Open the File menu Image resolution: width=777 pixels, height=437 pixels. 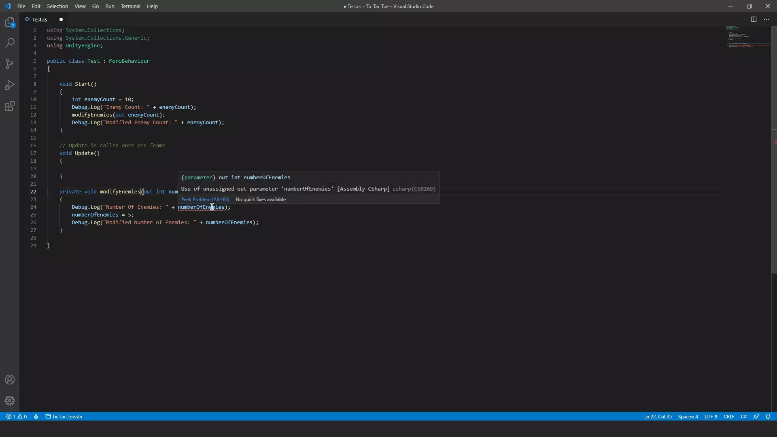21,6
